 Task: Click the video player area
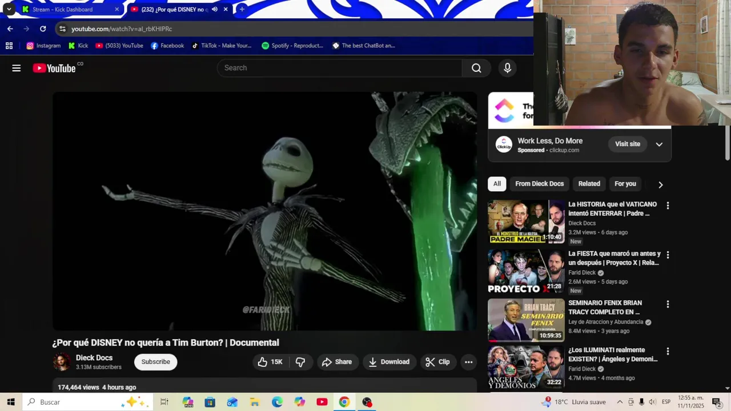(264, 211)
